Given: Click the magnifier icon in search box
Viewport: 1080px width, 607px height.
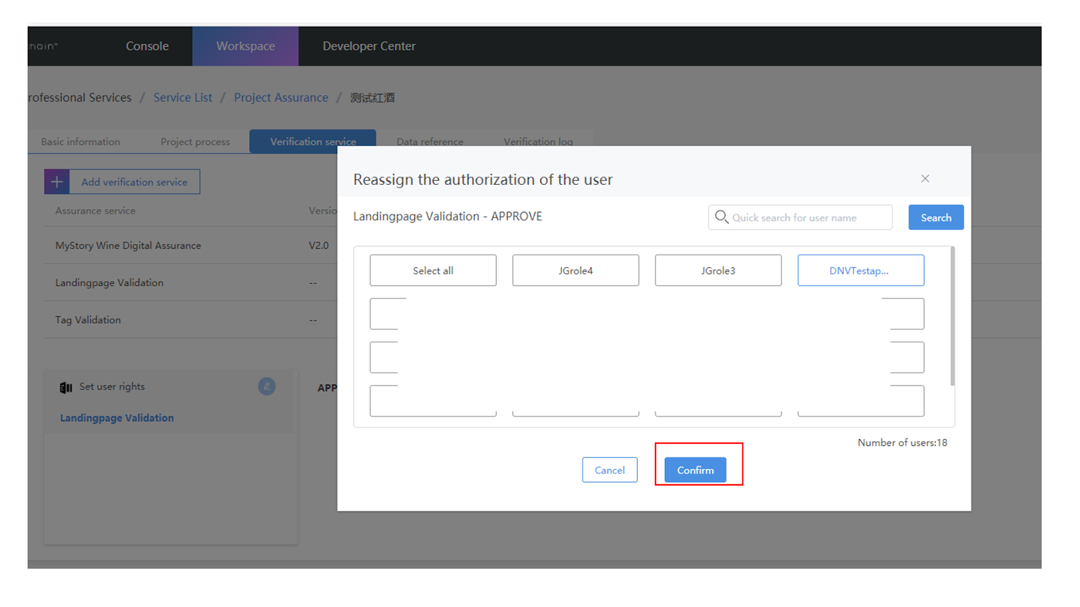Looking at the screenshot, I should 722,216.
